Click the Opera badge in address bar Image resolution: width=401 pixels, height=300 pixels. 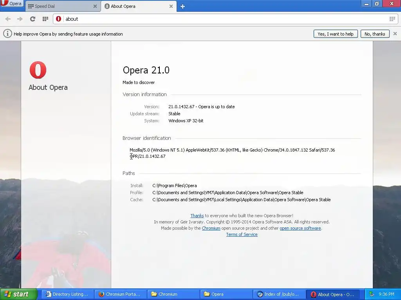coord(59,19)
